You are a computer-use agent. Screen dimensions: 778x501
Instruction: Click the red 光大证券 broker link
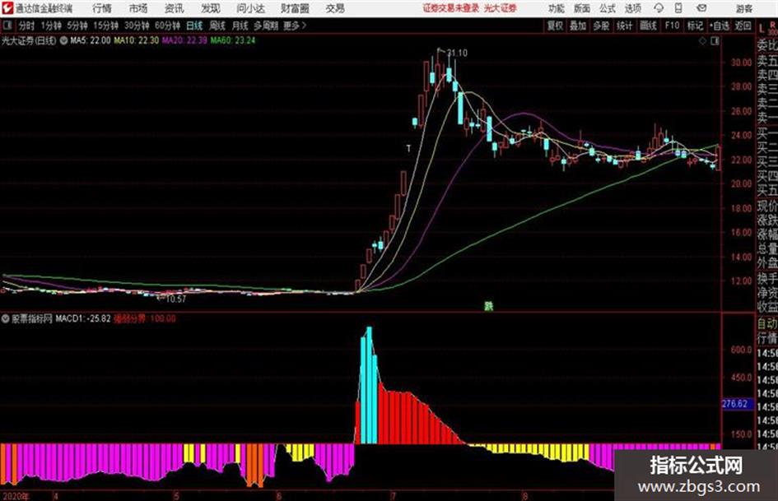click(501, 8)
